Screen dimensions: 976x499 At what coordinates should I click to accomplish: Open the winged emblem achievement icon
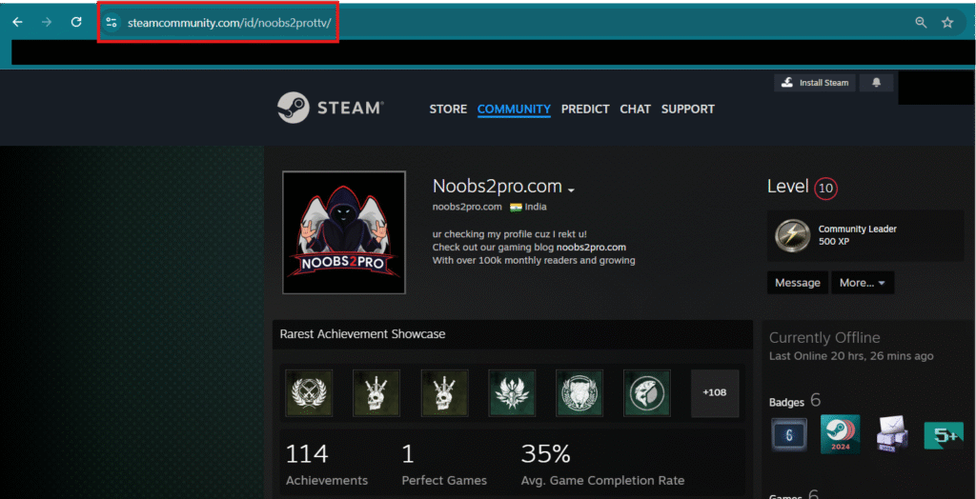pos(512,393)
